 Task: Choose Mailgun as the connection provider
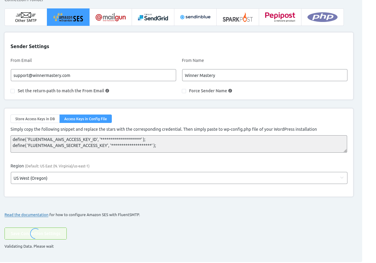(x=111, y=17)
